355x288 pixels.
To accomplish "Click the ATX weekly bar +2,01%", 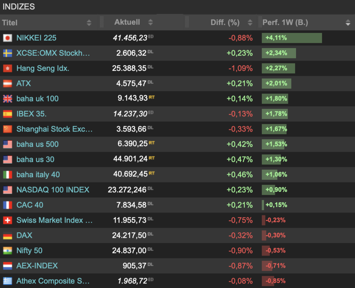I will pos(276,83).
